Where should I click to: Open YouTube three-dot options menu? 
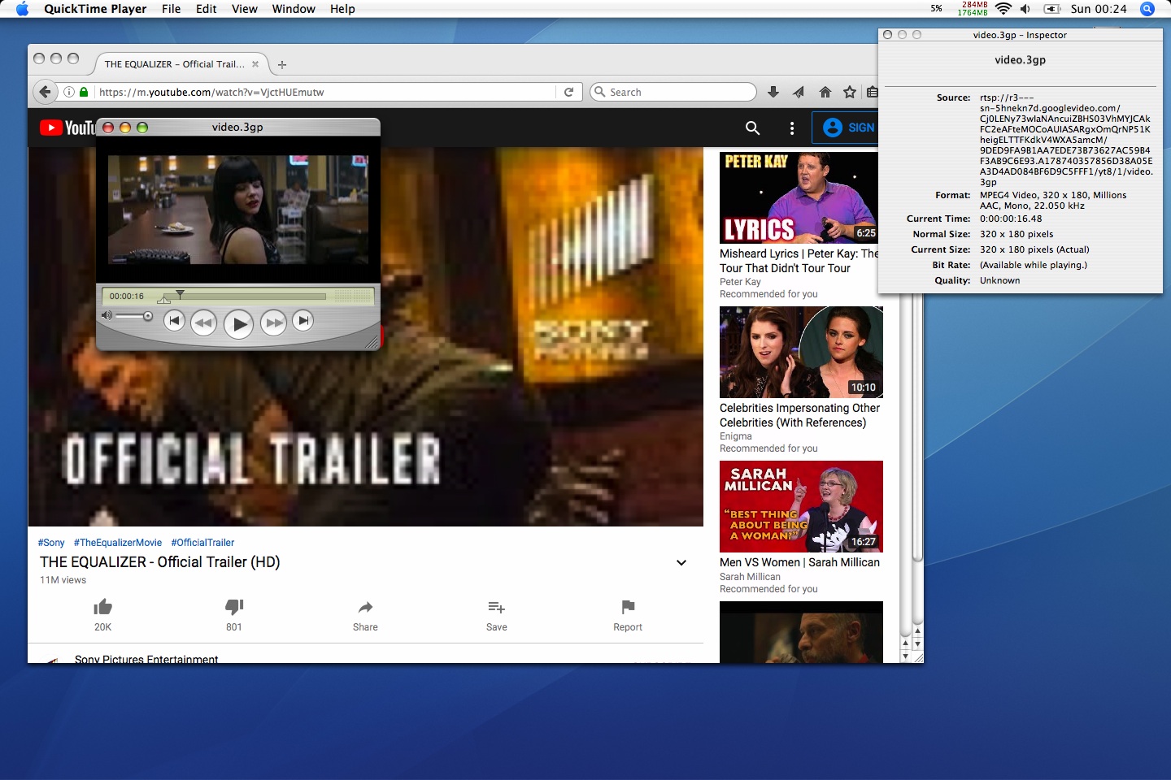pos(792,128)
